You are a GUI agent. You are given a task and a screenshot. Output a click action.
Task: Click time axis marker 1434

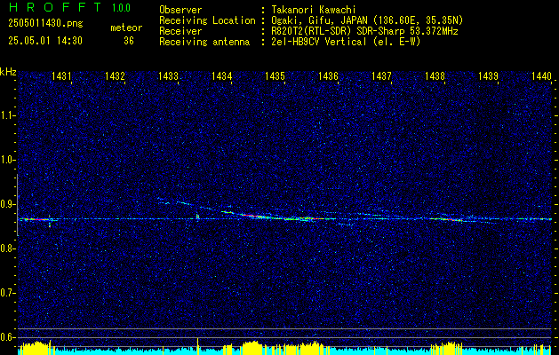click(x=222, y=75)
